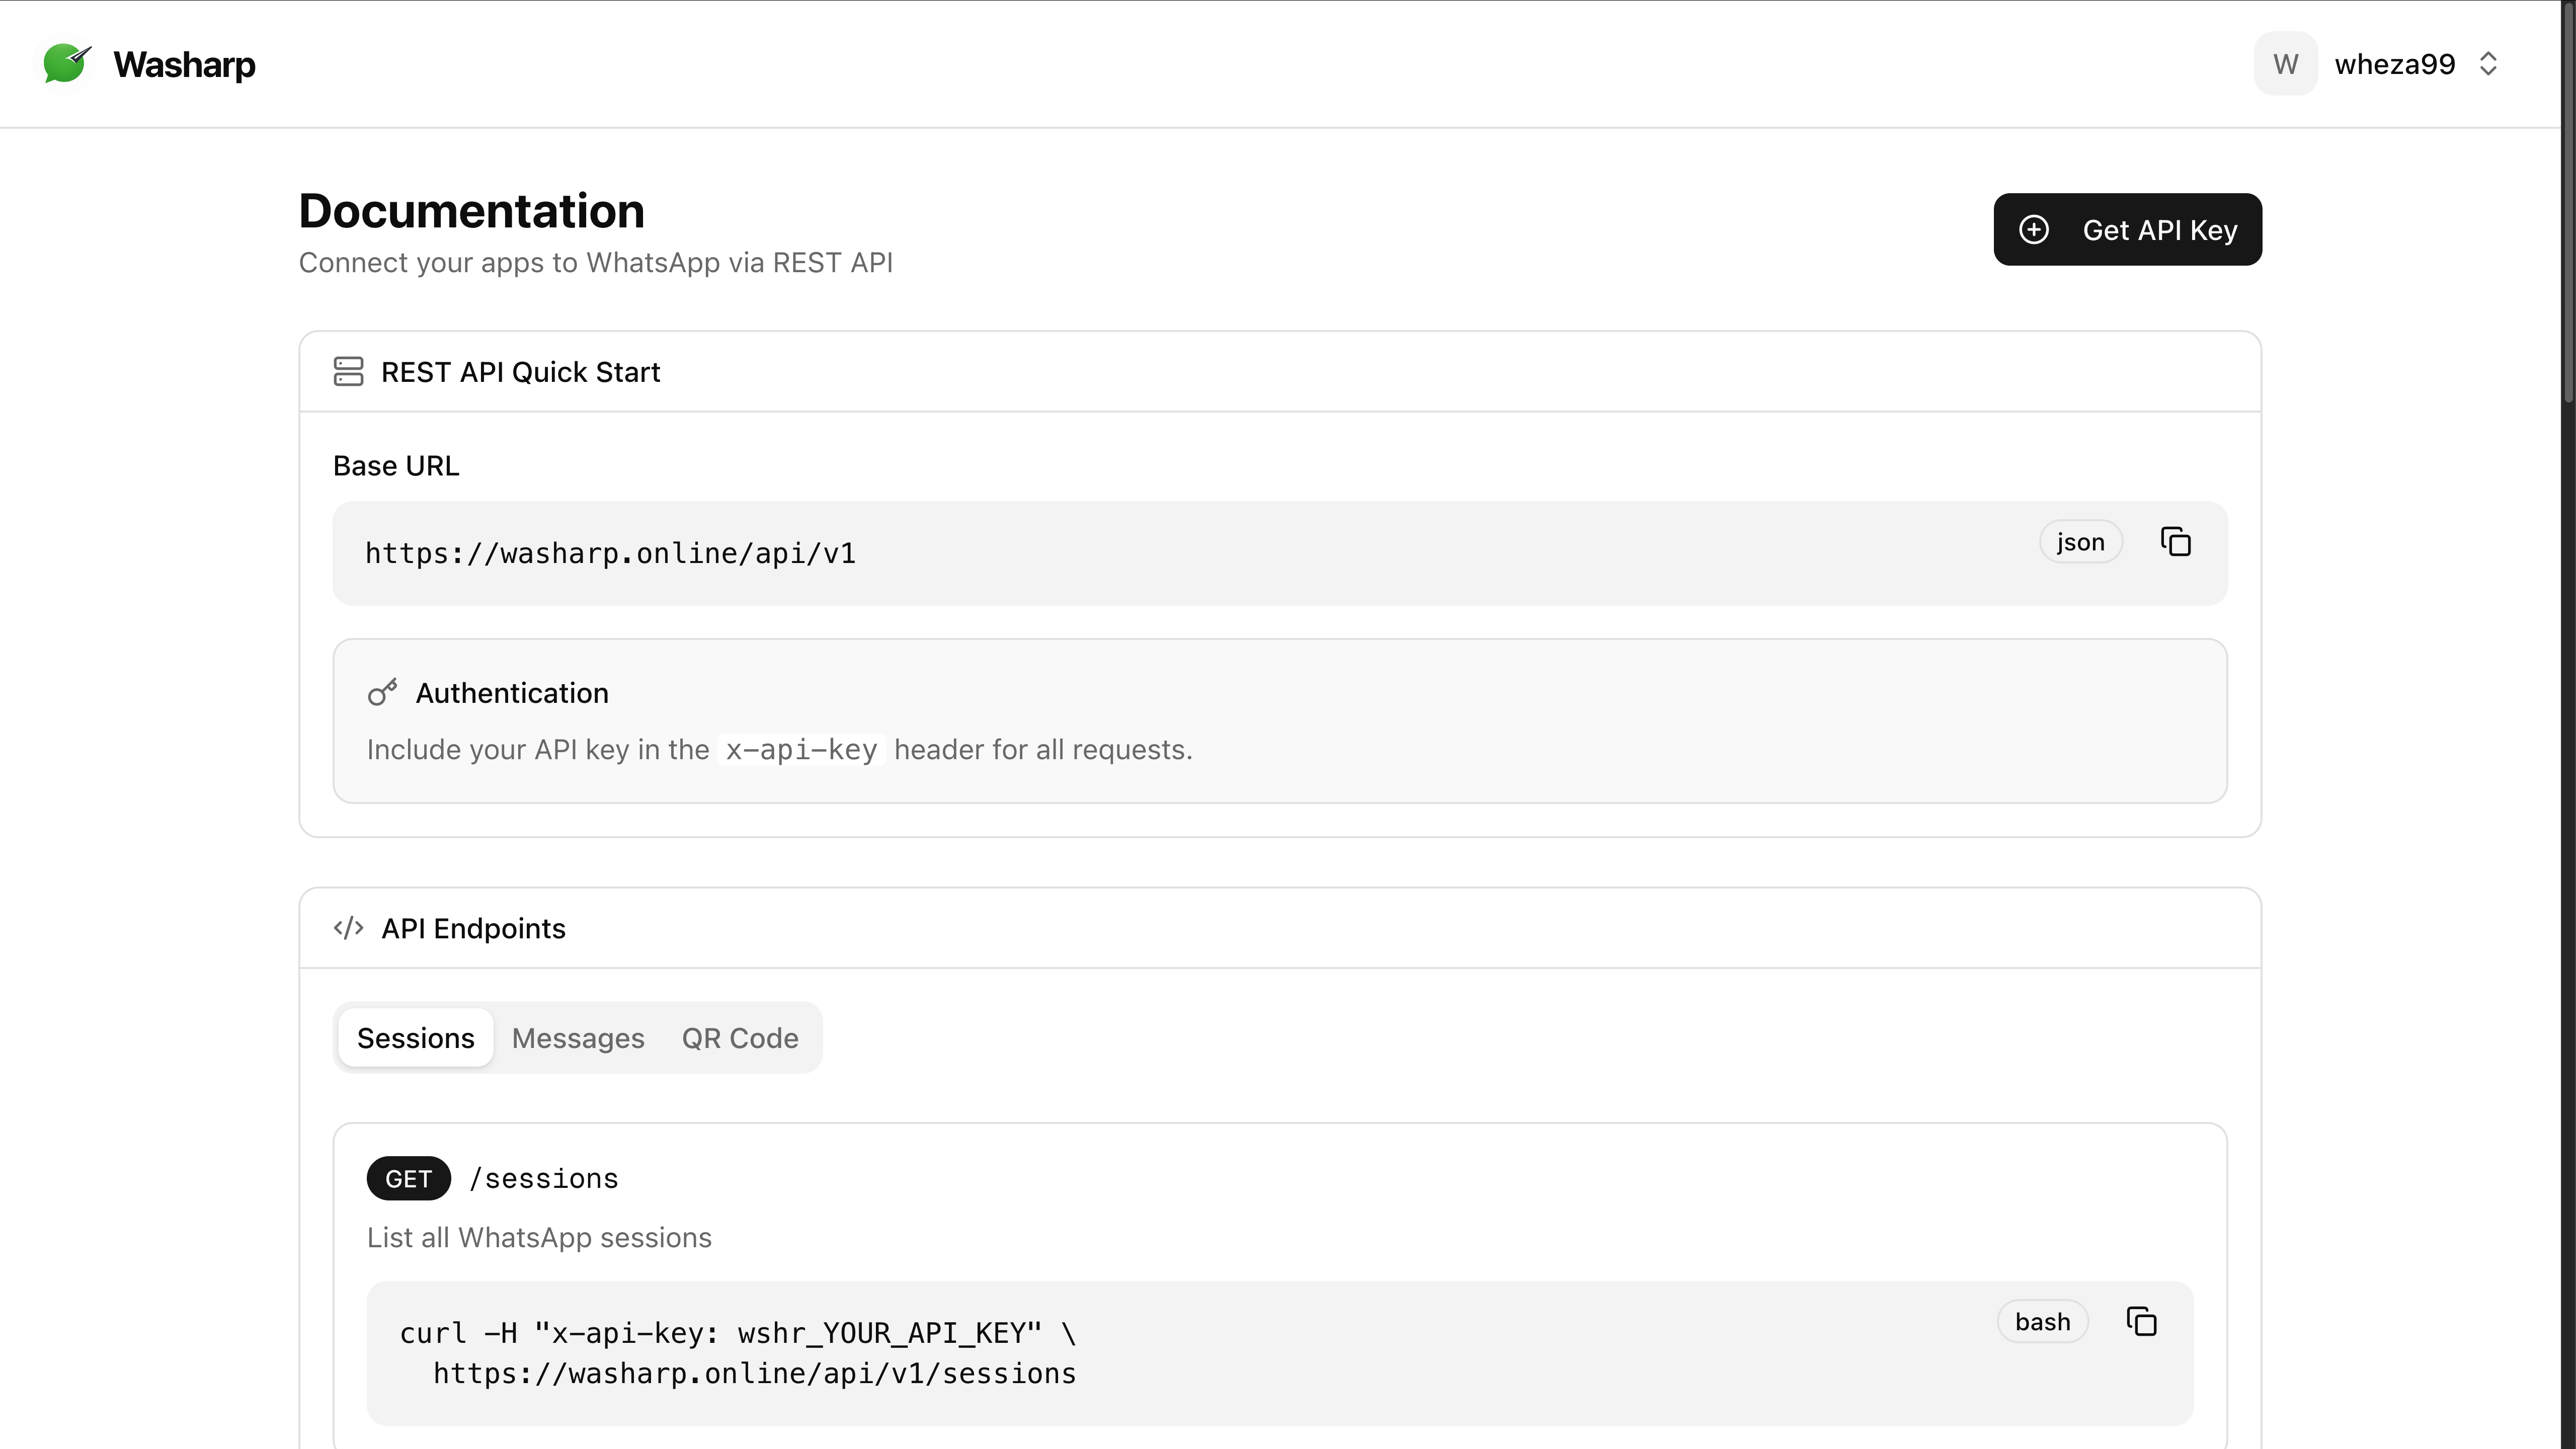The width and height of the screenshot is (2576, 1449).
Task: Click the plus icon inside the Get API Key button
Action: [2035, 229]
